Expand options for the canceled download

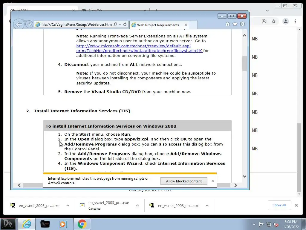coord(137,205)
